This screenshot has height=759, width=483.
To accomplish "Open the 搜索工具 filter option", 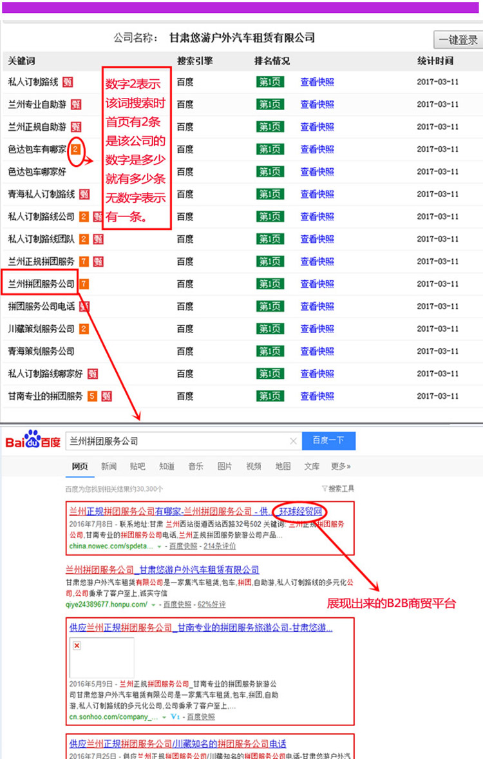I will (x=338, y=489).
